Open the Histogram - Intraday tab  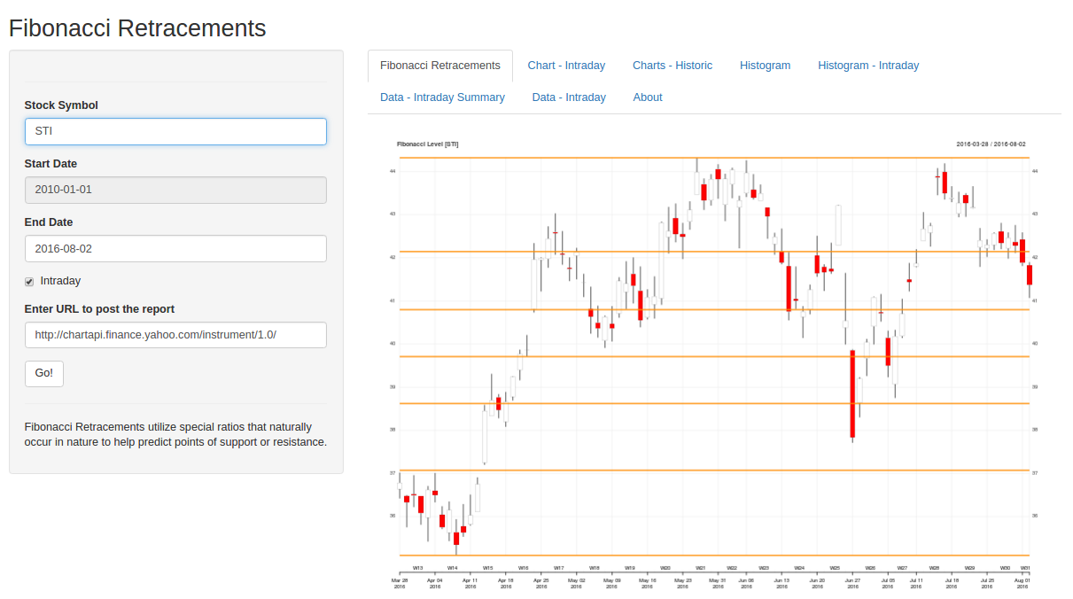pos(867,65)
